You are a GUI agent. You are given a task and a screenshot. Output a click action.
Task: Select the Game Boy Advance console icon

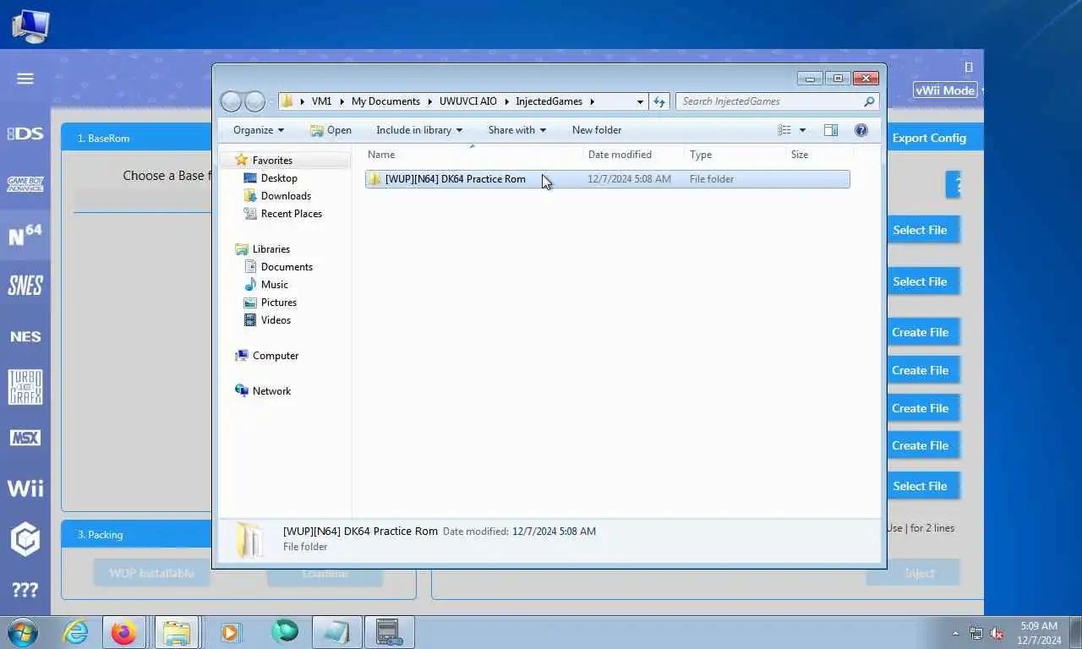click(25, 183)
